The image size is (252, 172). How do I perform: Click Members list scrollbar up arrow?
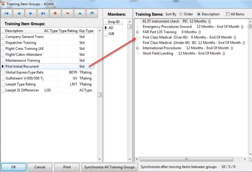pyautogui.click(x=130, y=21)
